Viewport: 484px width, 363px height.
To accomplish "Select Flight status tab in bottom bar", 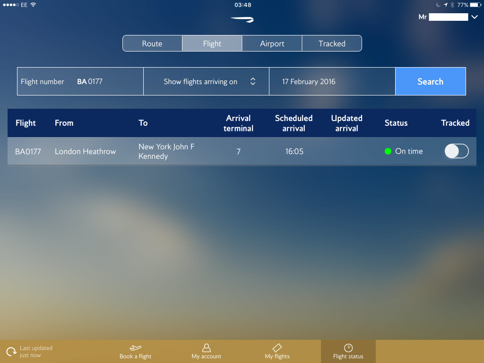I will click(348, 352).
